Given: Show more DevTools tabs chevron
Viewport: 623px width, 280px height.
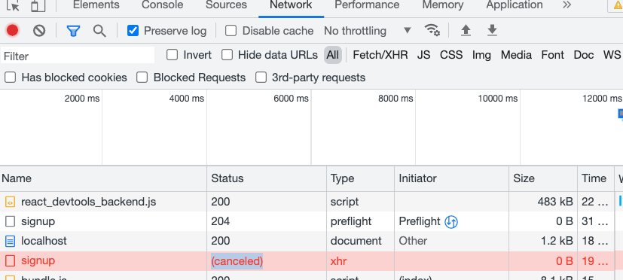Looking at the screenshot, I should click(x=567, y=5).
